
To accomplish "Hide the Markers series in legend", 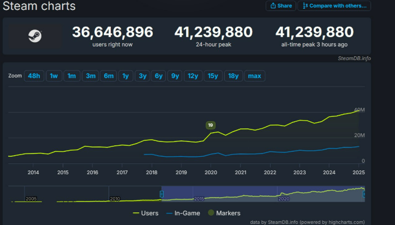I will [225, 213].
